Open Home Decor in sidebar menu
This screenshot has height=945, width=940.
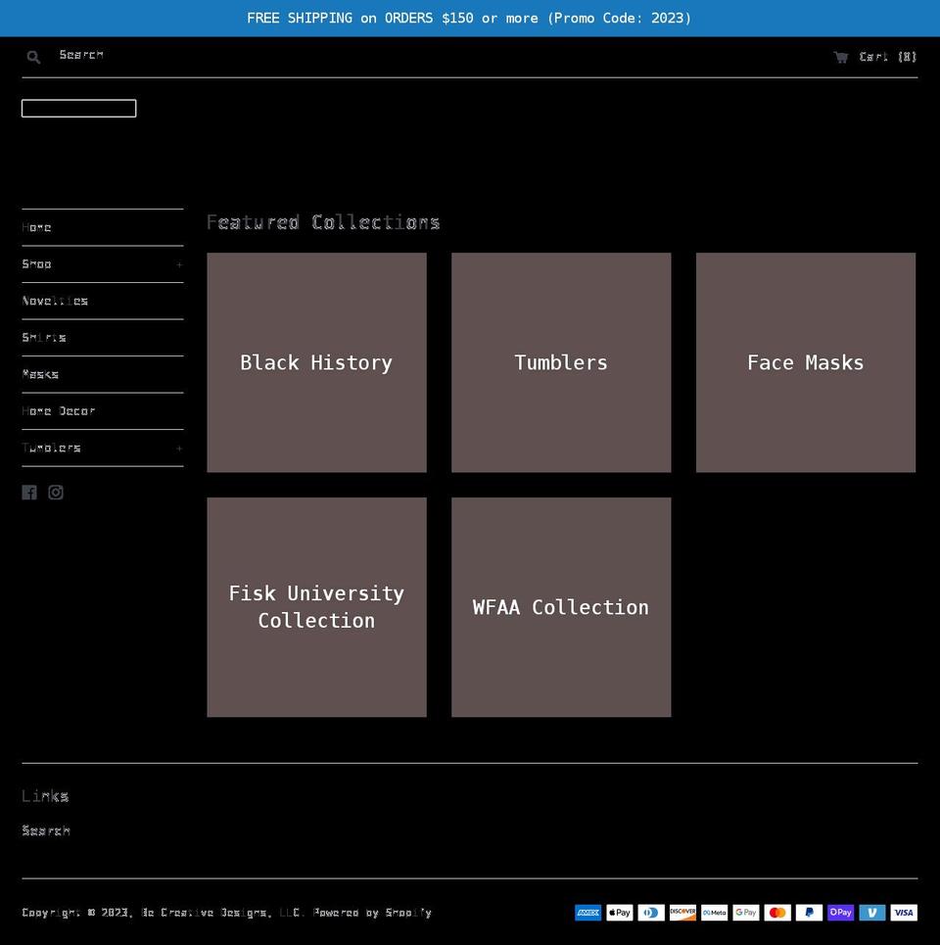pos(59,411)
